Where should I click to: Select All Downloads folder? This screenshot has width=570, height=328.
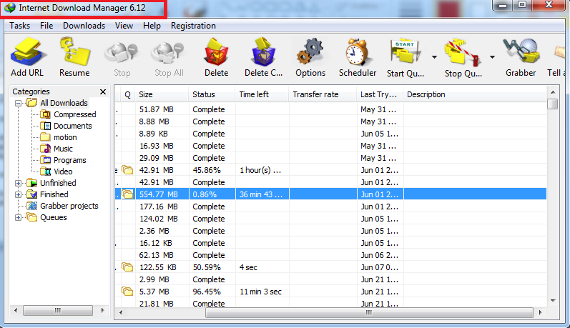click(x=64, y=103)
